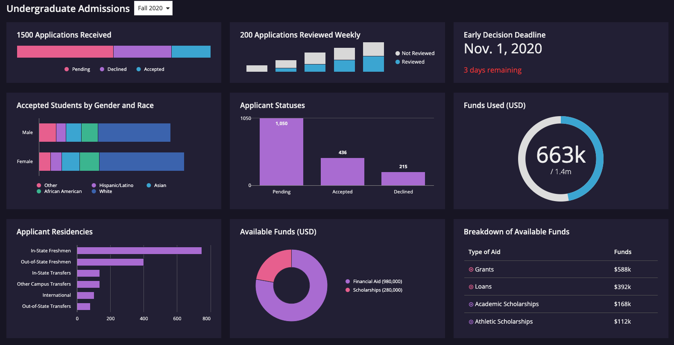674x345 pixels.
Task: Click the '/ 1.4m' total in the gauge
Action: pos(561,172)
